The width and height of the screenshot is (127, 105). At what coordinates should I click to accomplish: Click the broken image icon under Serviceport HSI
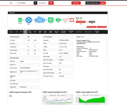[x=10, y=96]
